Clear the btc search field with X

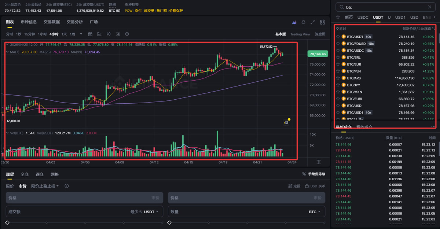pos(429,7)
